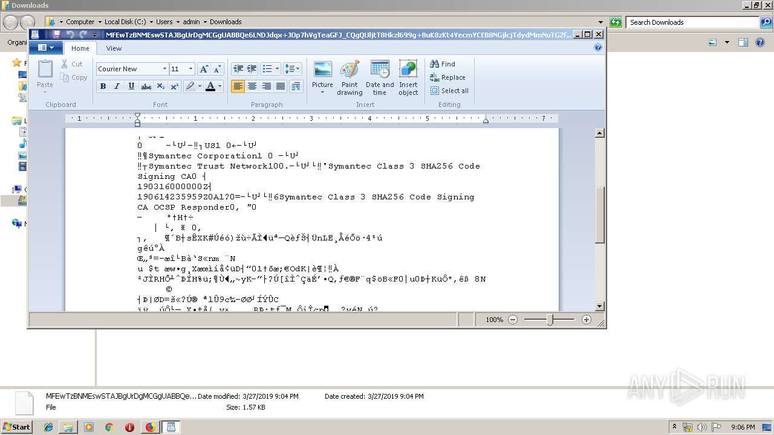Expand the font color dropdown arrow

point(220,86)
